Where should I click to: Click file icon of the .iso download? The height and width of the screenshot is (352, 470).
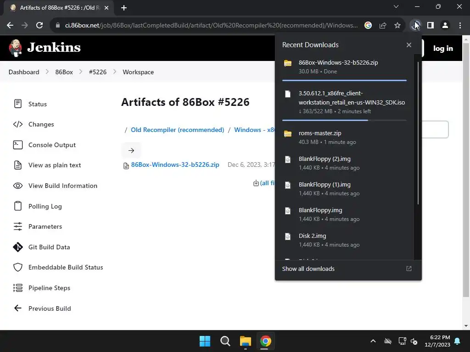pyautogui.click(x=288, y=94)
